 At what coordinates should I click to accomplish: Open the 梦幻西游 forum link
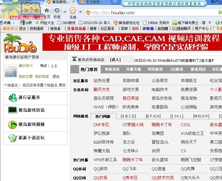[x=102, y=133]
